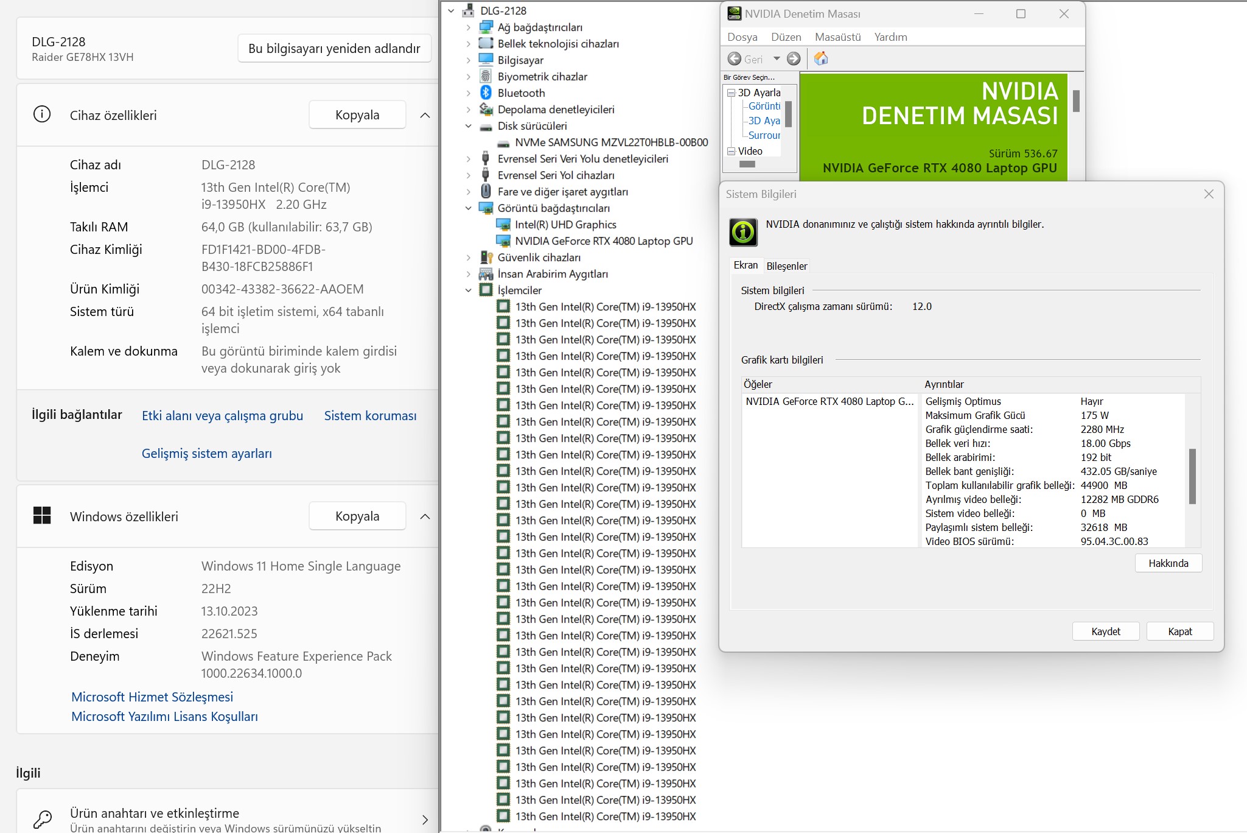Click the Hakkında button
The height and width of the screenshot is (833, 1247).
click(1168, 563)
